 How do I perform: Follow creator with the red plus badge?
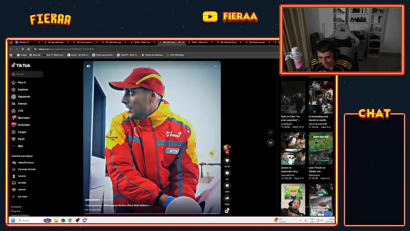[x=227, y=152]
